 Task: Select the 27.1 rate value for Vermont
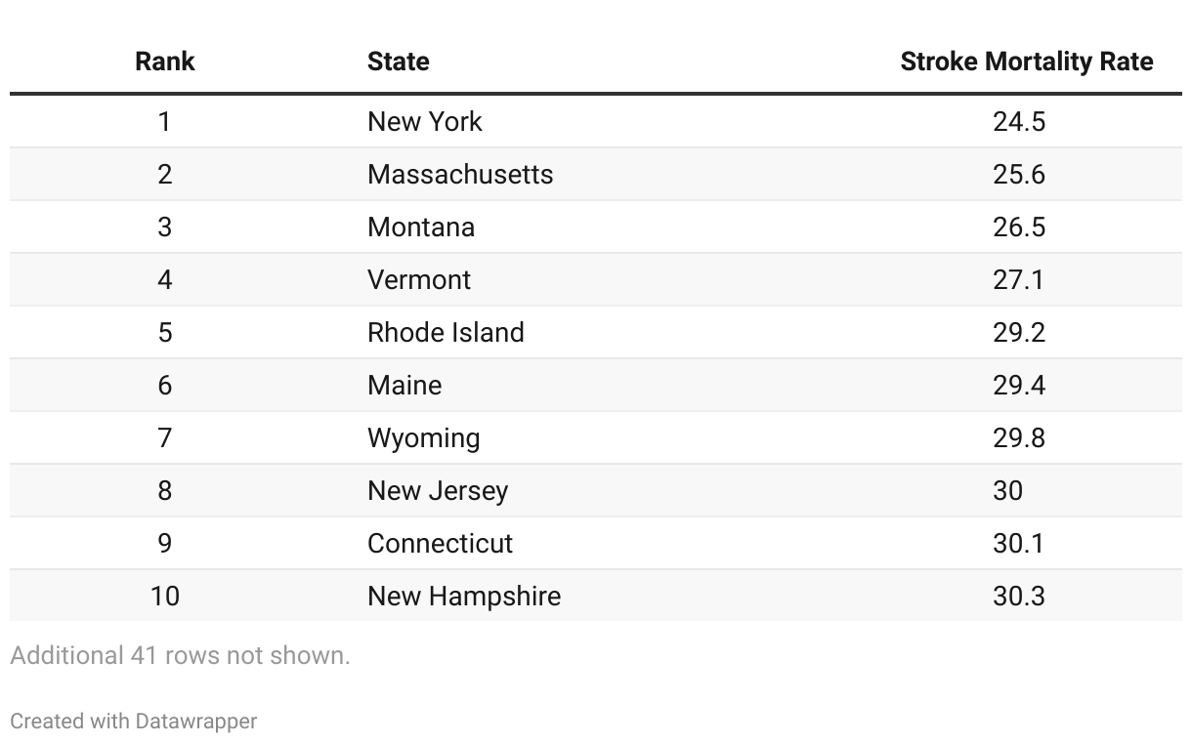1018,279
